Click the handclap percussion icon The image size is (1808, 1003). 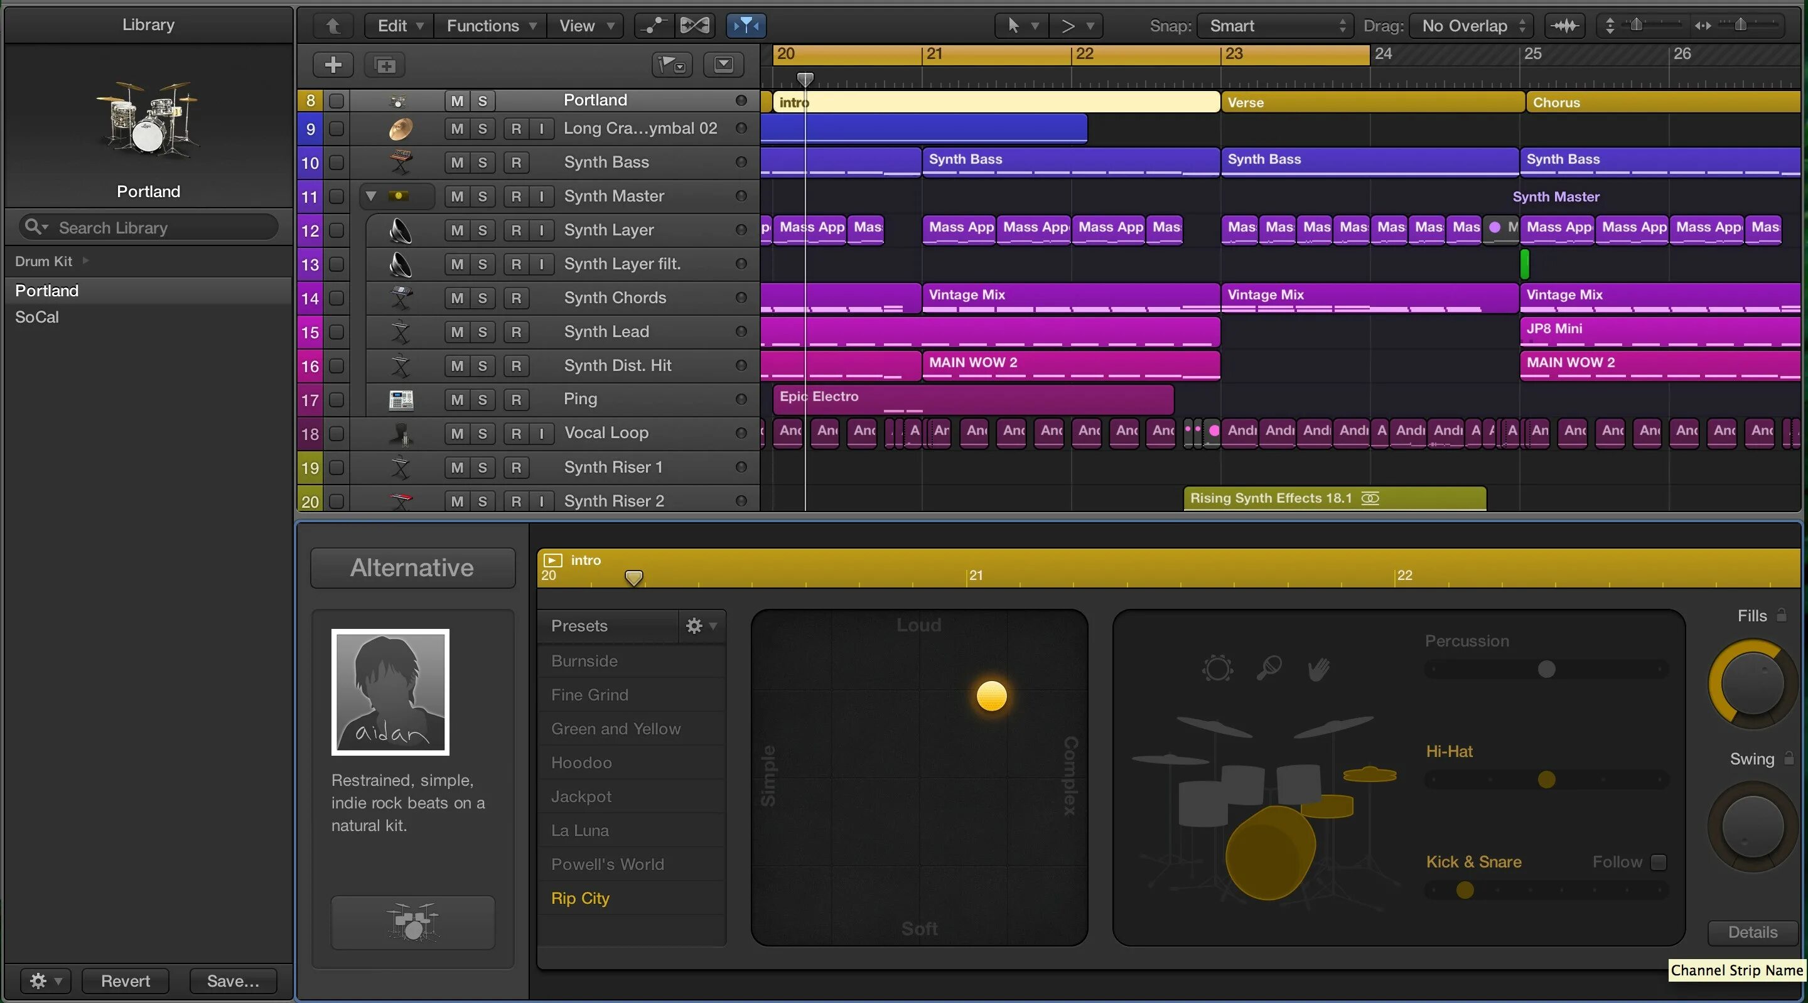click(x=1319, y=668)
